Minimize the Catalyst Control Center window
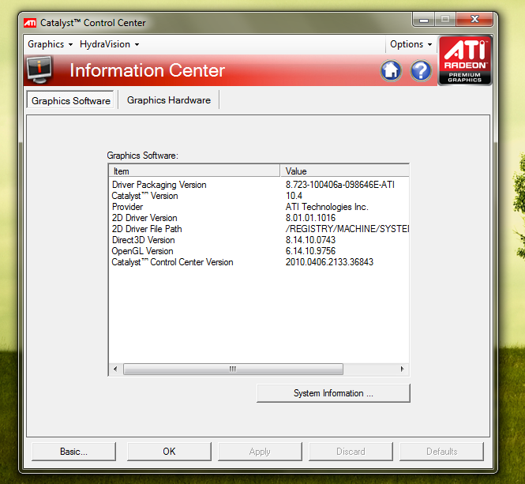The image size is (525, 484). pos(423,20)
